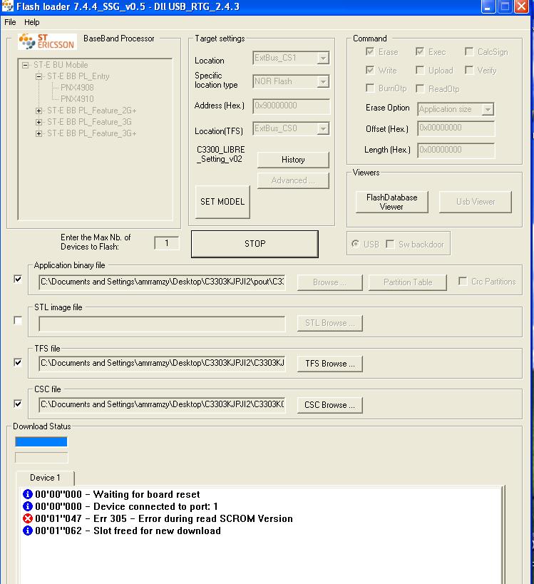The height and width of the screenshot is (584, 534).
Task: Open the Location(TFS) ExtBus_CS0 dropdown
Action: (323, 128)
